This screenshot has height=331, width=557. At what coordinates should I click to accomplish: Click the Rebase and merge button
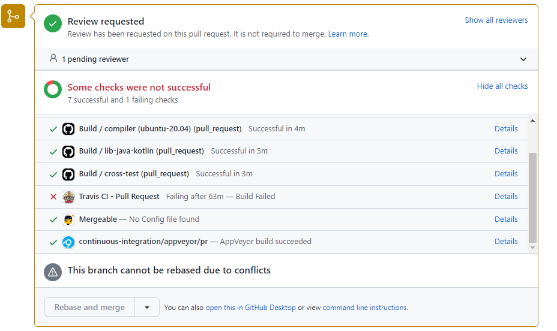click(89, 307)
